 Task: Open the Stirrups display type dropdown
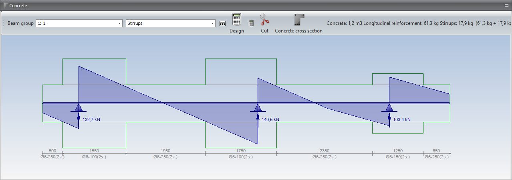[x=171, y=23]
